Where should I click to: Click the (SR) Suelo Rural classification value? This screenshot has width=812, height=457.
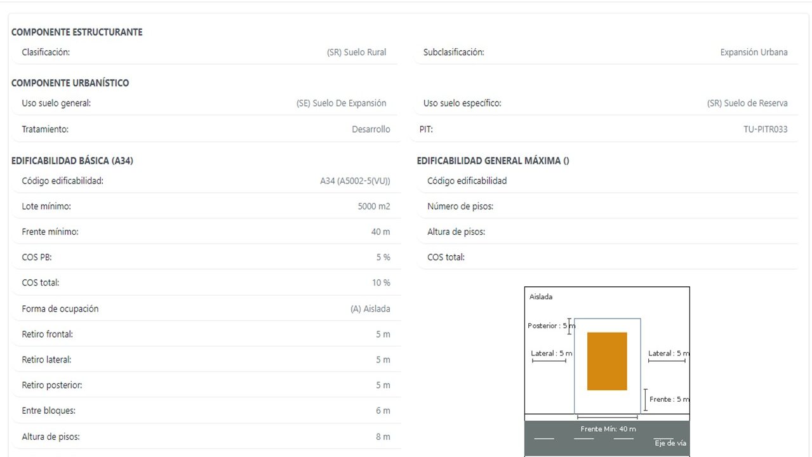coord(357,53)
